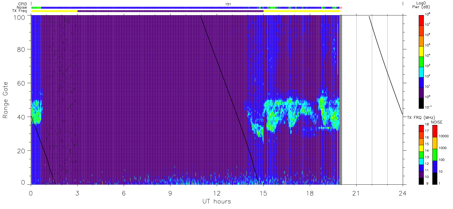Click the '21' tick on UT hours axis

click(356, 193)
